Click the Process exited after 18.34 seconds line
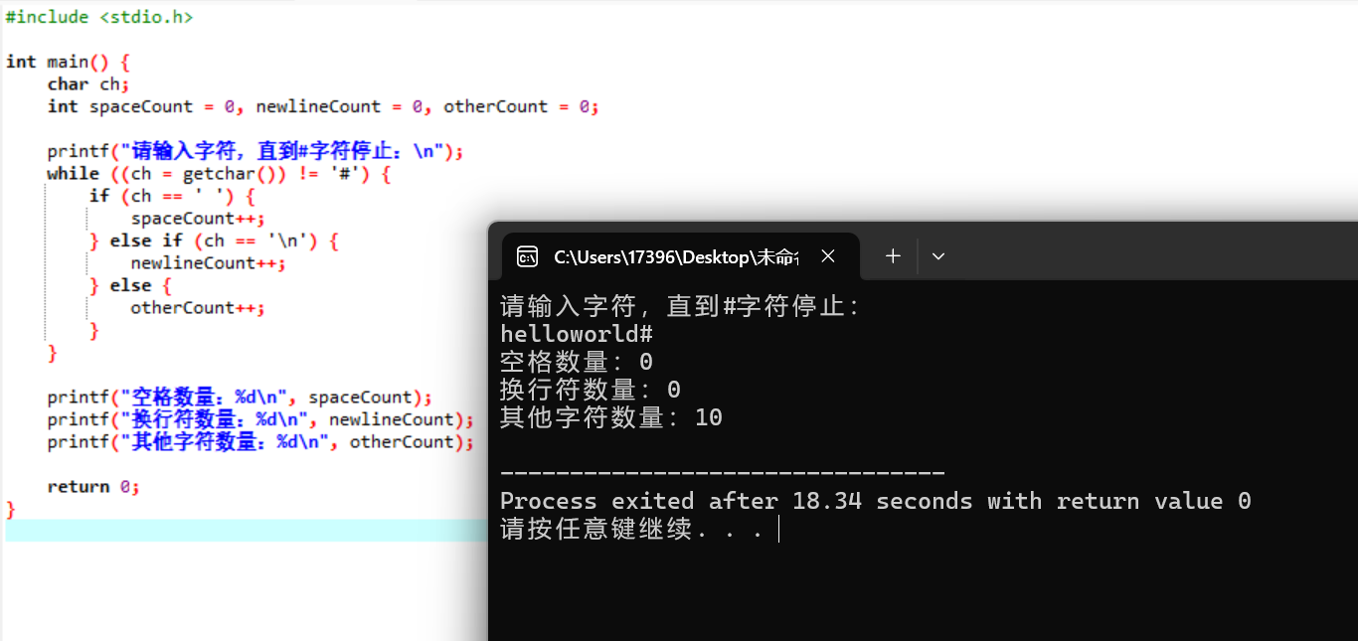The width and height of the screenshot is (1358, 641). click(x=875, y=501)
